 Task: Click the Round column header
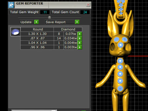tap(37, 29)
